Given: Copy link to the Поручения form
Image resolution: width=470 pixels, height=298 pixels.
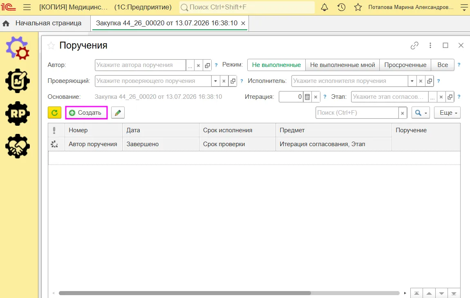Looking at the screenshot, I should coord(414,45).
